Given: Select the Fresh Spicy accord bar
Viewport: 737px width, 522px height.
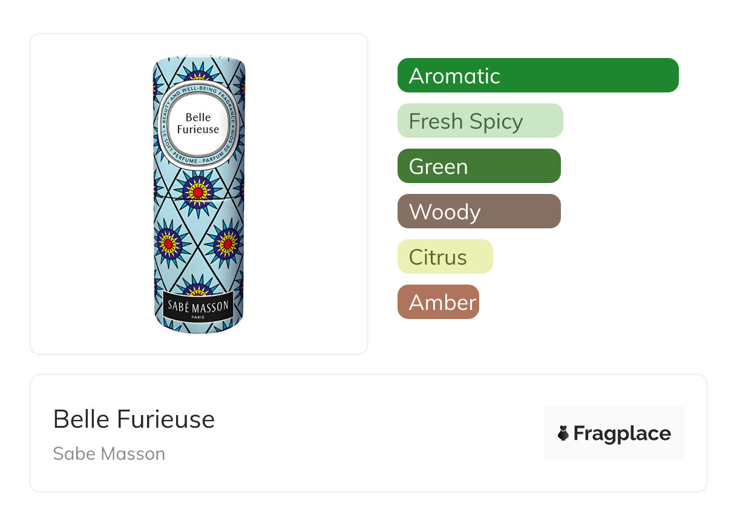Looking at the screenshot, I should coord(480,121).
